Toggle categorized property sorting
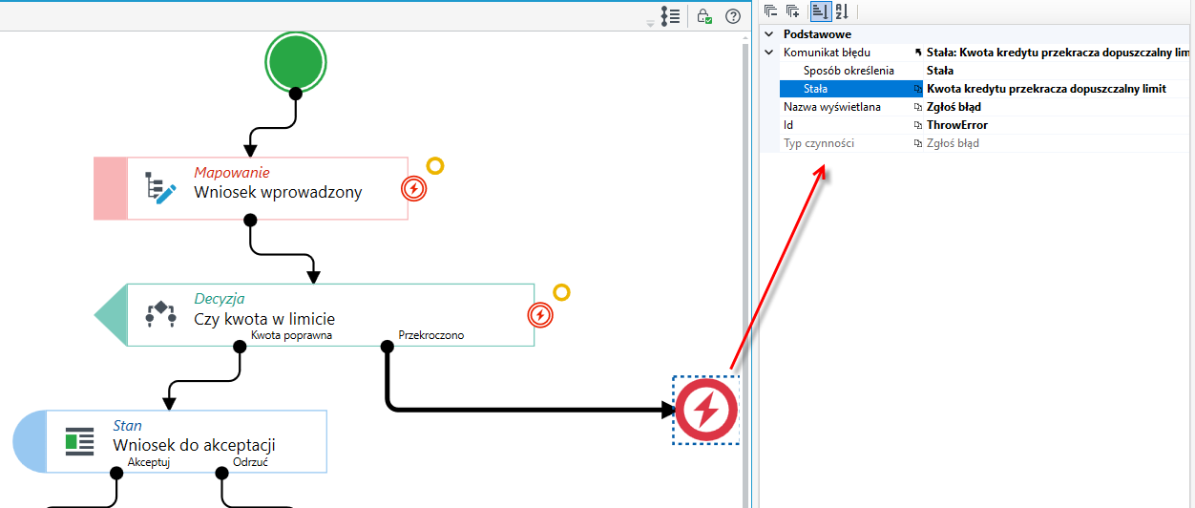 [x=819, y=11]
